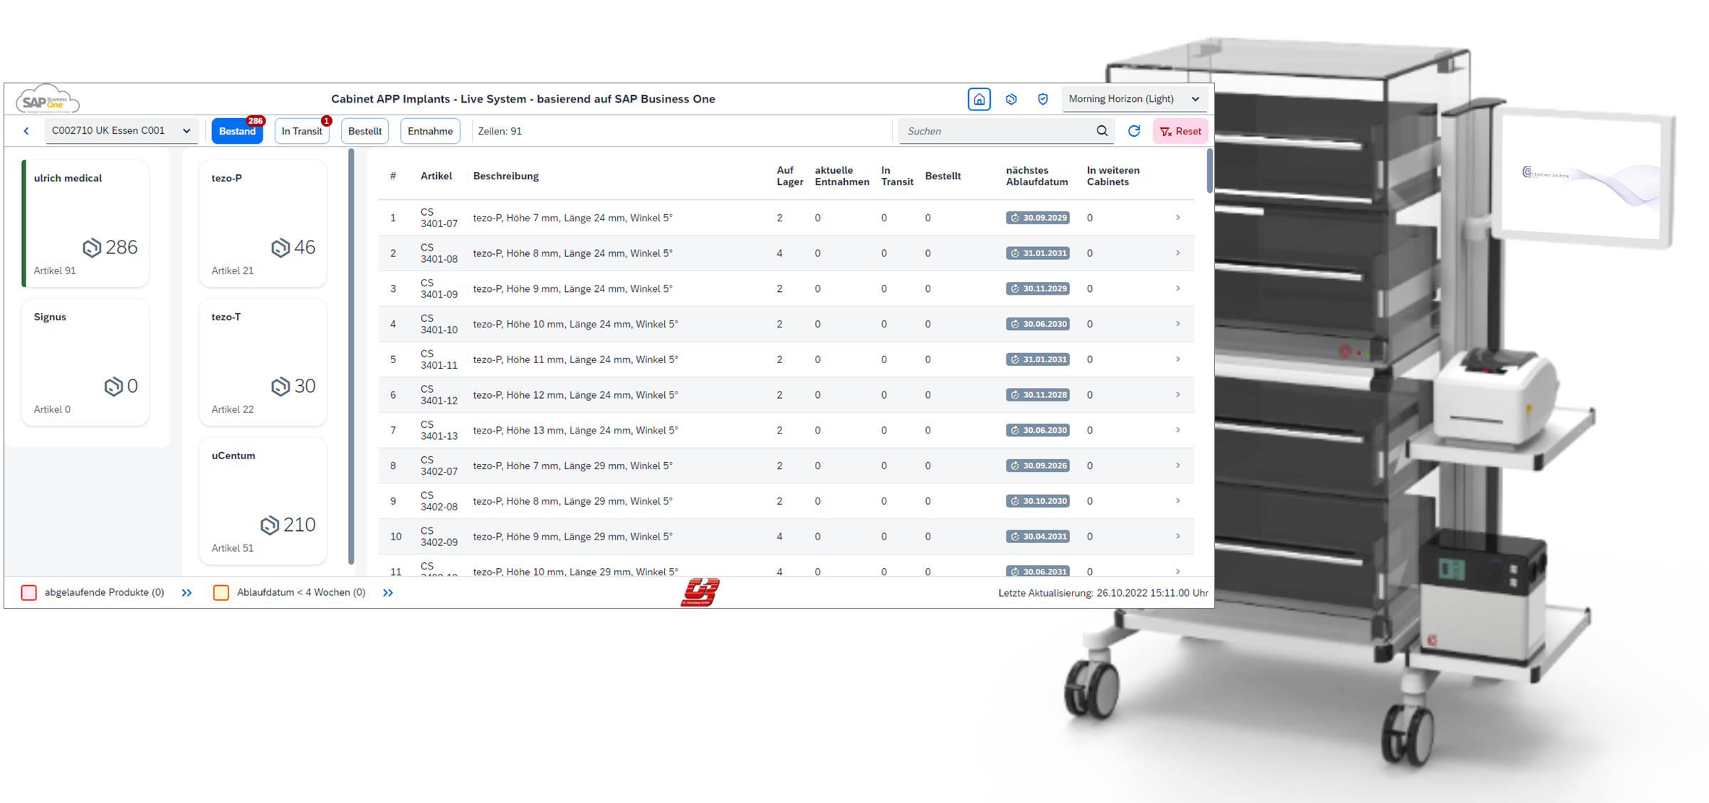
Task: Click the 30.09.2029 expiry date badge
Action: tap(1038, 218)
